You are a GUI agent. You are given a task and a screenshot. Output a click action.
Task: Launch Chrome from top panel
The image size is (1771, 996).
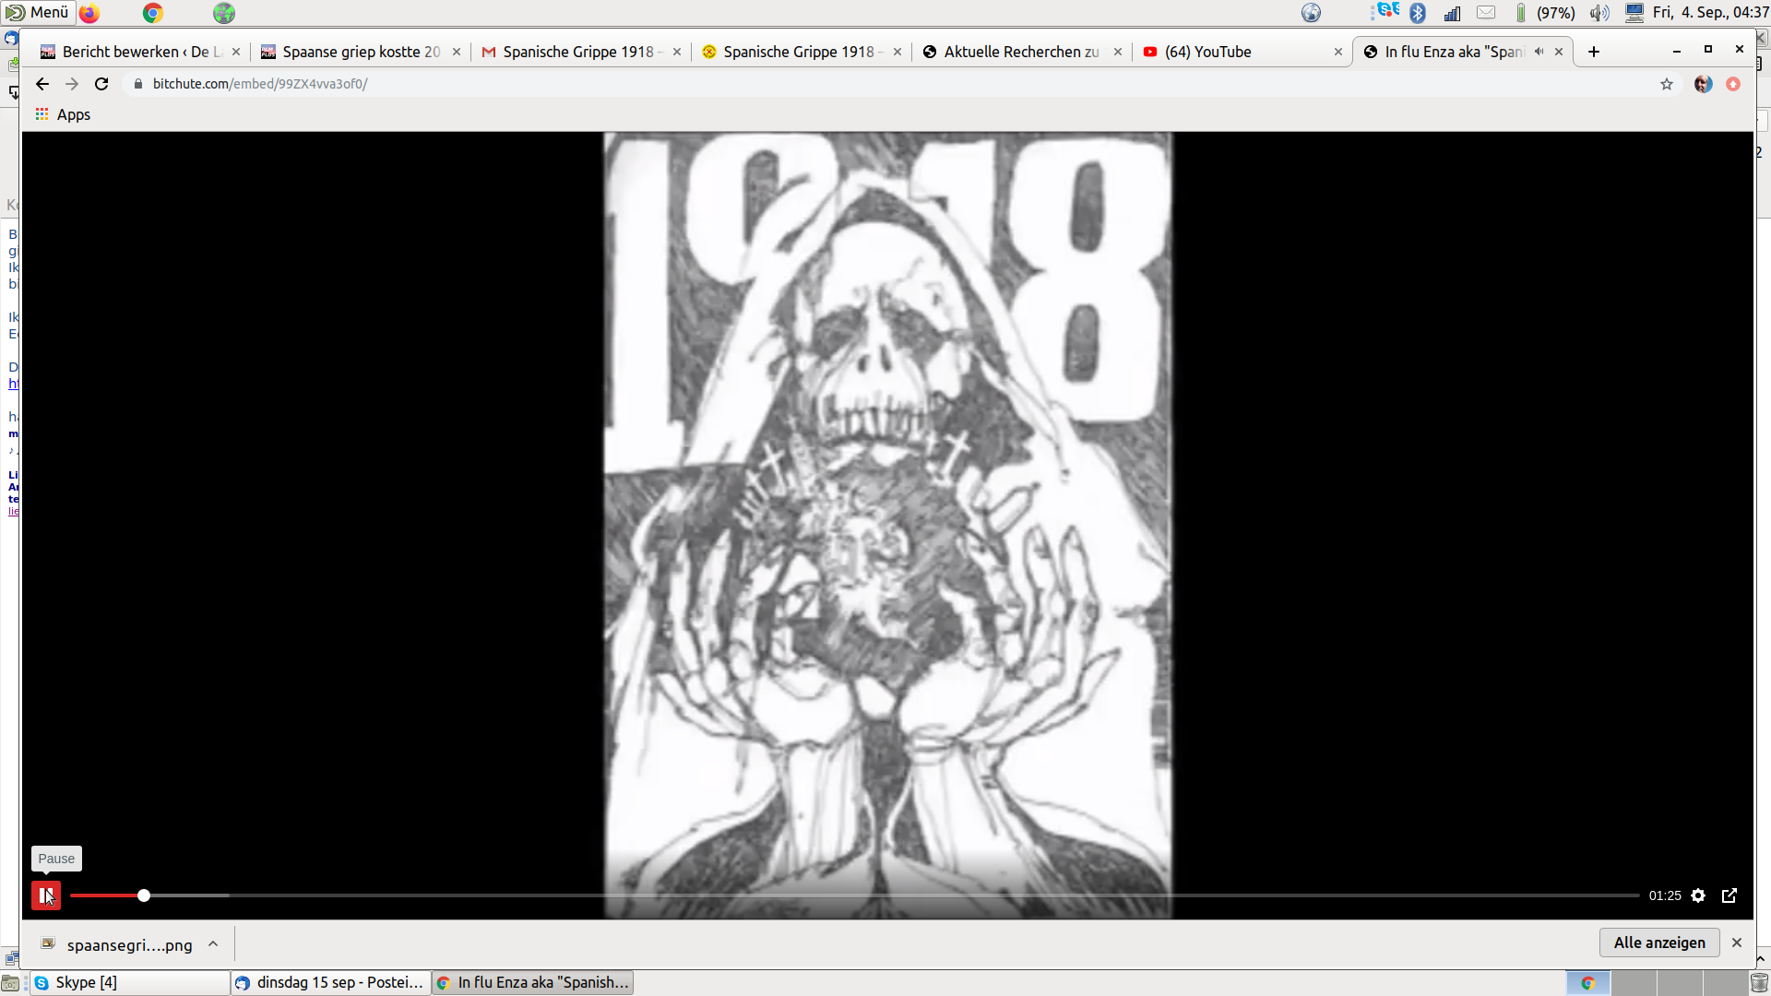(x=153, y=13)
